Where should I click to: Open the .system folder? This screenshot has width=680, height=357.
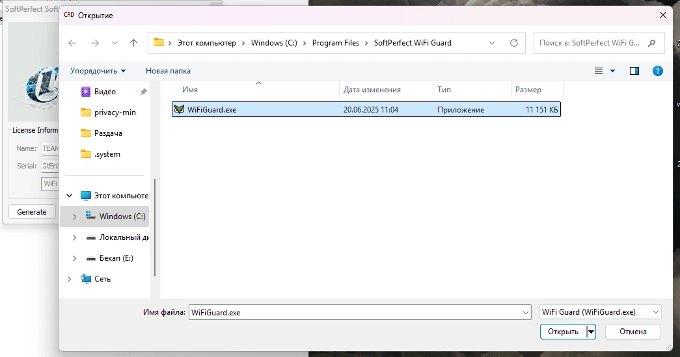tap(107, 154)
